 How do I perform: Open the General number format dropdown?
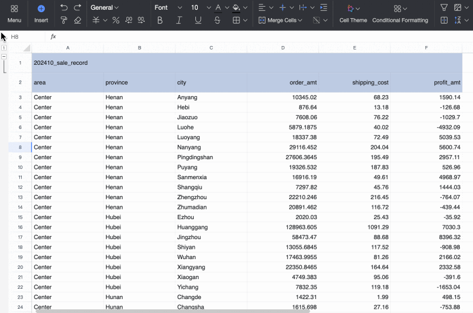point(105,8)
